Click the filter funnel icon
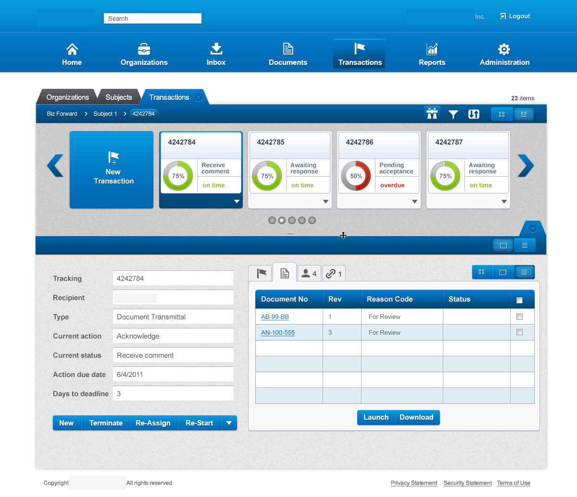This screenshot has height=497, width=577. [453, 114]
